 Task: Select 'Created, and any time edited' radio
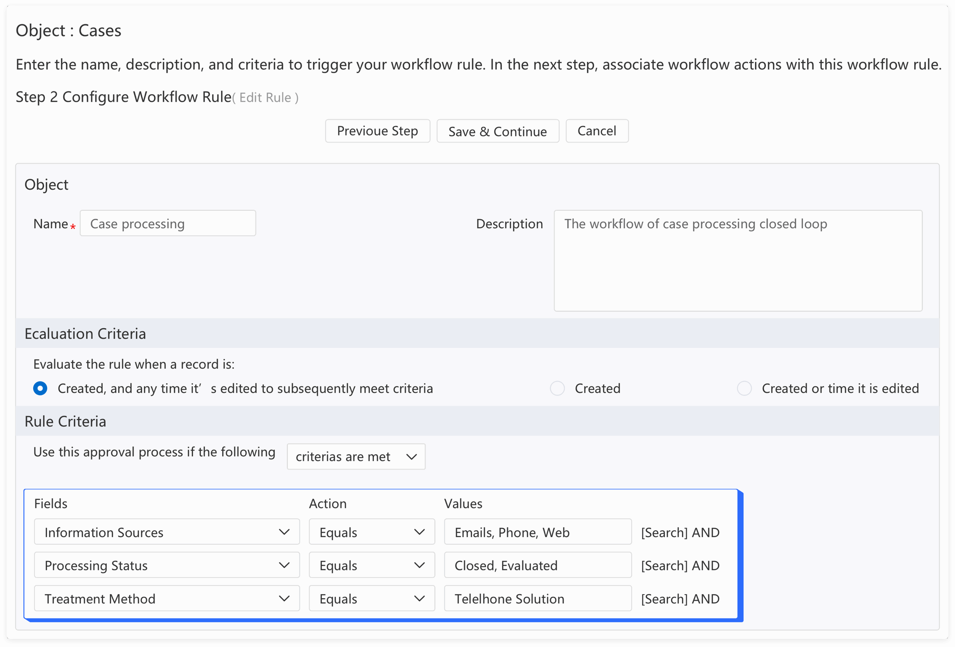(40, 388)
